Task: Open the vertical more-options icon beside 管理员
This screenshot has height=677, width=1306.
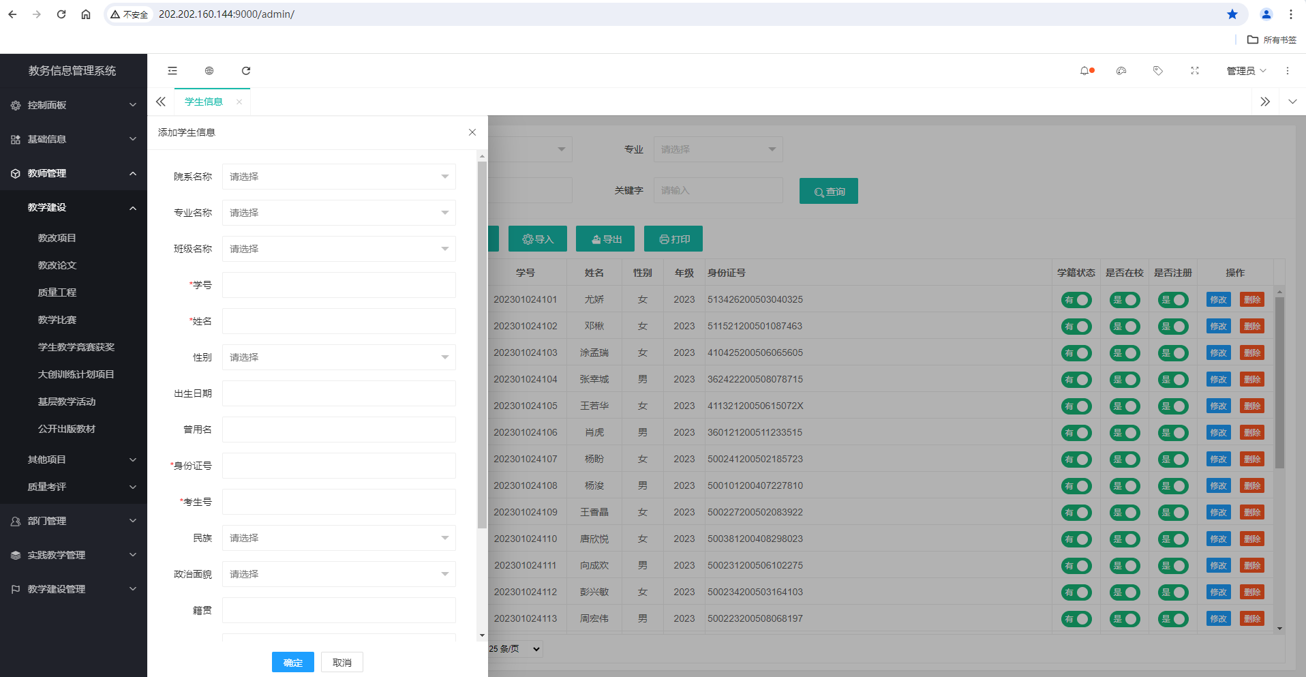Action: pos(1288,71)
